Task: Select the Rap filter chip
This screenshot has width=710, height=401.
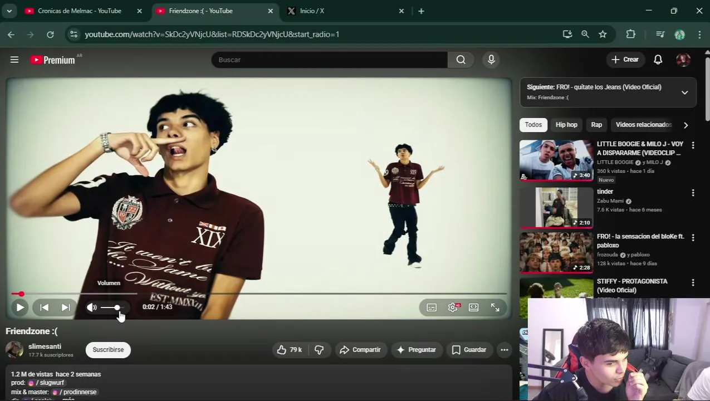Action: tap(596, 125)
